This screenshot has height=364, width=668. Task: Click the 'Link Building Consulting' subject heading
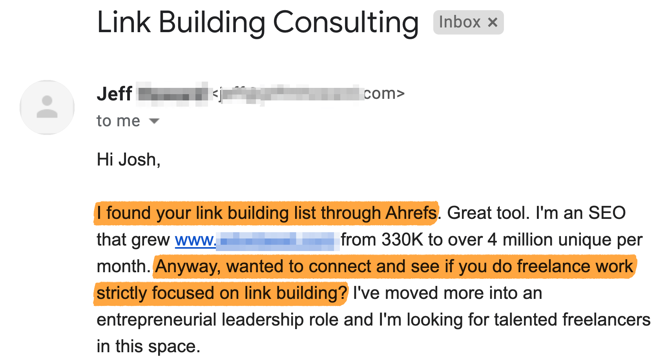pyautogui.click(x=257, y=22)
